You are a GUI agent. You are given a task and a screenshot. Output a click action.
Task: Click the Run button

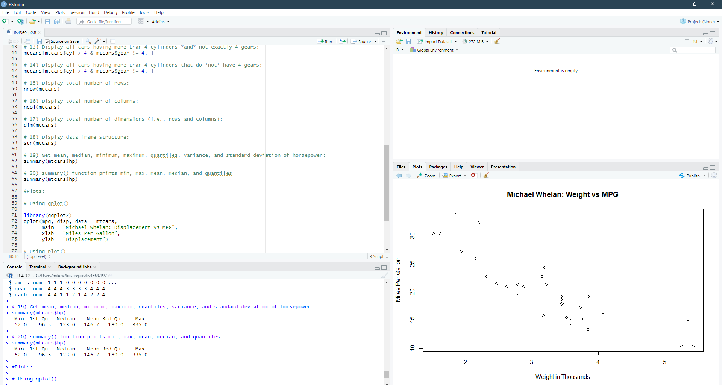(x=325, y=42)
